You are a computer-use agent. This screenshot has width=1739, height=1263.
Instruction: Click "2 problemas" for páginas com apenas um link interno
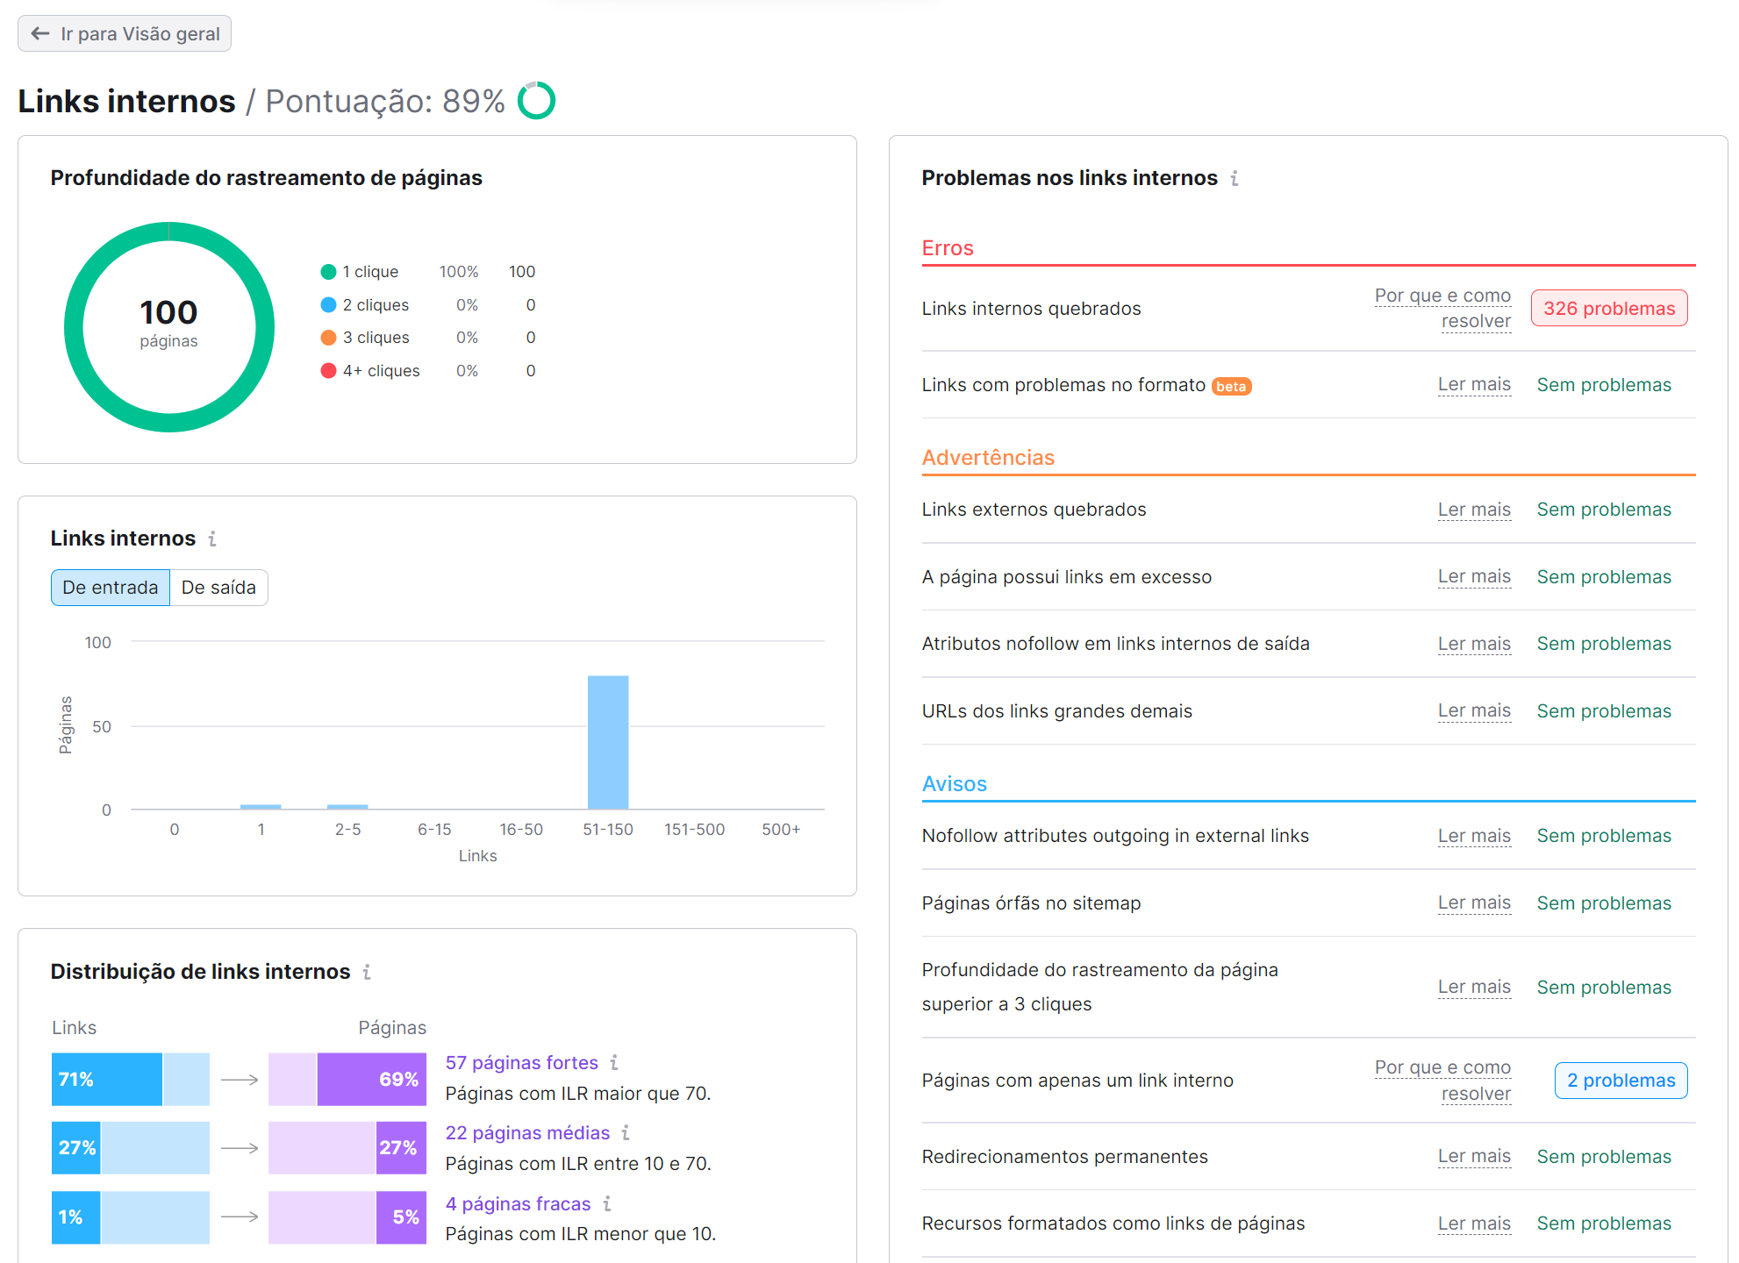1621,1080
